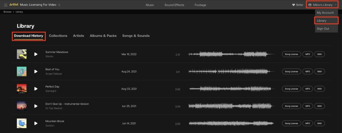Click the search magnifier icon

(59, 5)
